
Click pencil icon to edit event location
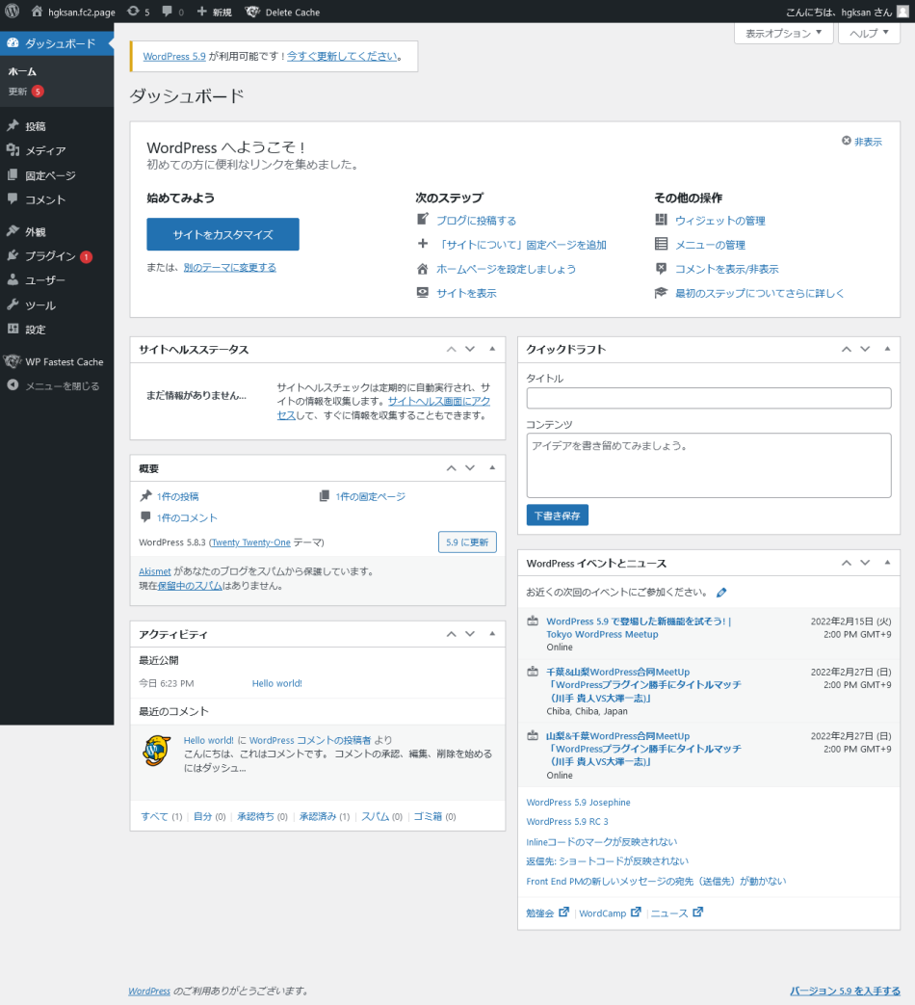(x=721, y=593)
